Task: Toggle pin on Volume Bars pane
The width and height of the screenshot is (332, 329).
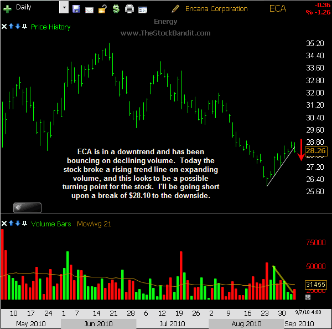Action: point(24,224)
